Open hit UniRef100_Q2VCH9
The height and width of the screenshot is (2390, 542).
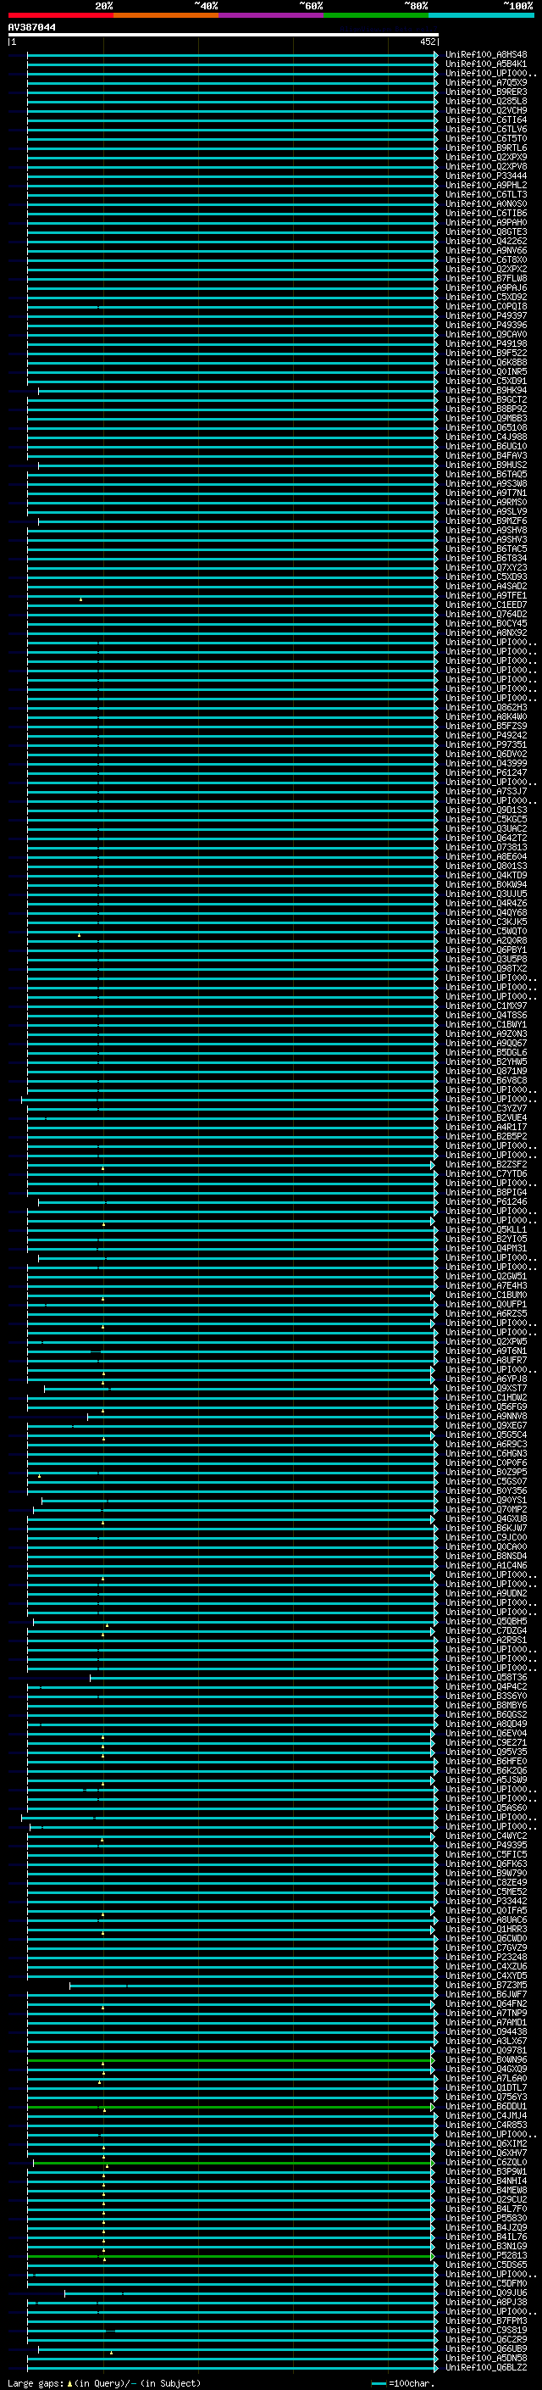pos(486,110)
